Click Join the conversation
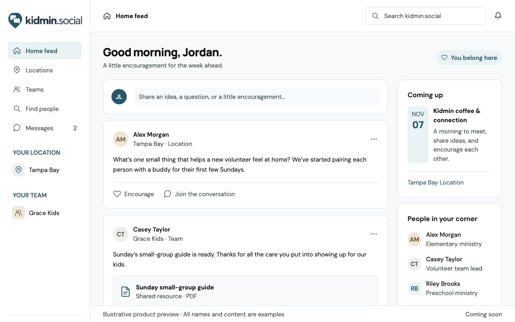The image size is (515, 322). pyautogui.click(x=199, y=194)
